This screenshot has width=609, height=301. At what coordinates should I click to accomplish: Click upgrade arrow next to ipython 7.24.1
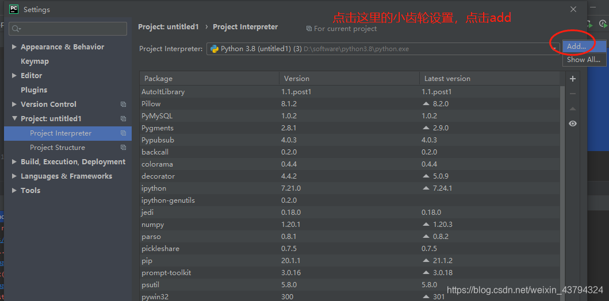[x=426, y=188]
